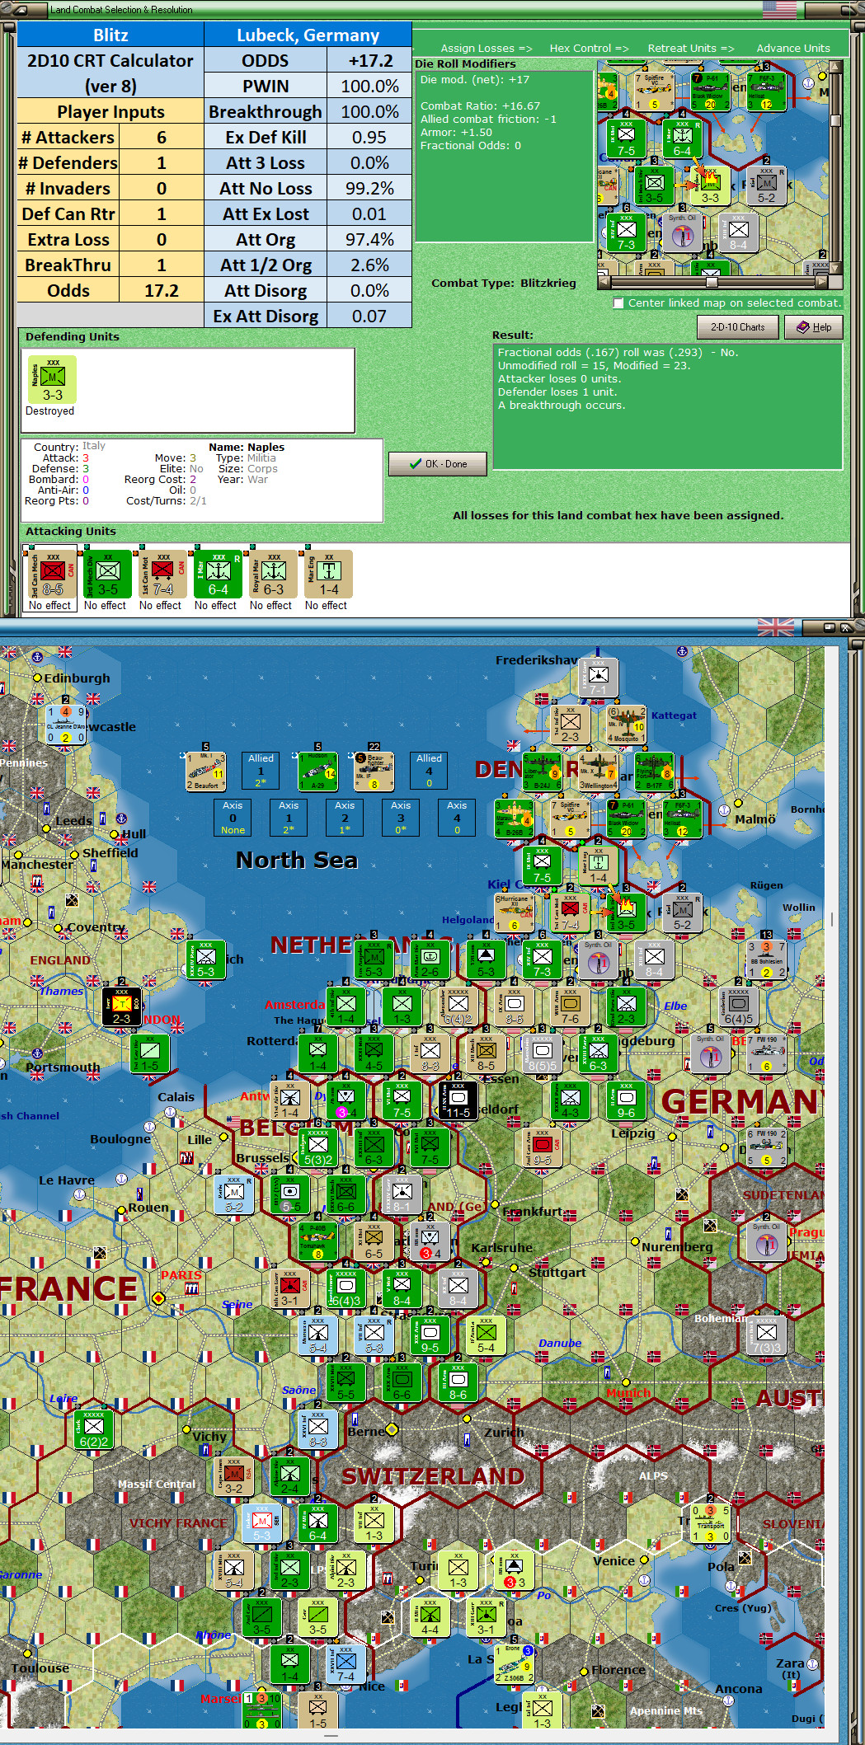
Task: Click the Combat Type: Blitzkrieg label
Action: (x=504, y=283)
